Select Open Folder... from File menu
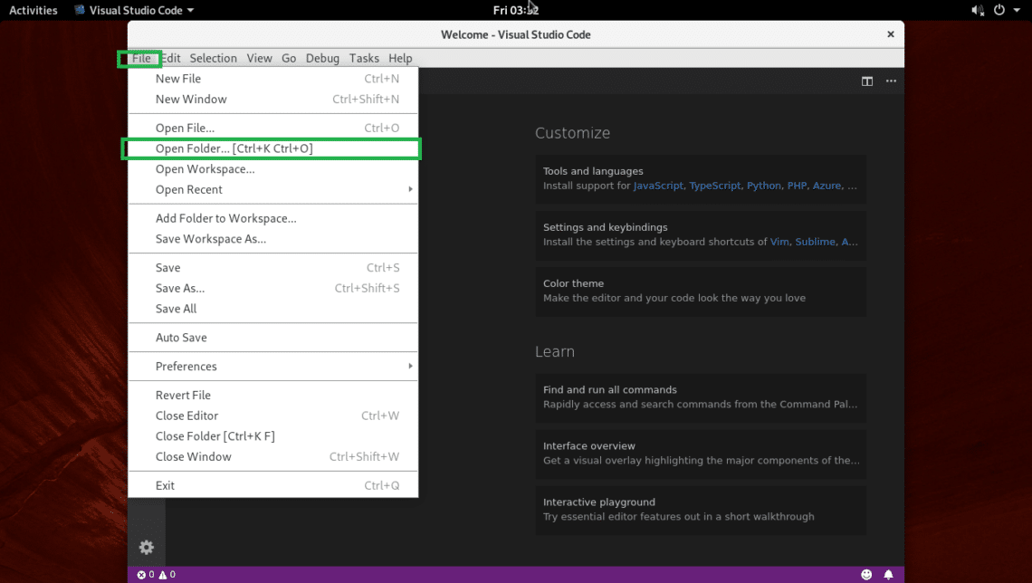Viewport: 1032px width, 583px height. (234, 148)
